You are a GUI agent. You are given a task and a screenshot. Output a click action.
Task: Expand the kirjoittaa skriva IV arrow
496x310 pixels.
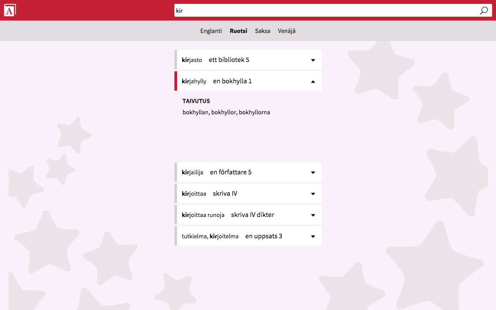click(x=313, y=194)
